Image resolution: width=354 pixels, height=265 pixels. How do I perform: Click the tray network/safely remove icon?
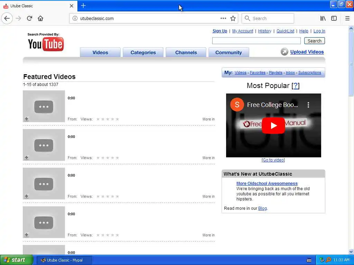tap(322, 260)
